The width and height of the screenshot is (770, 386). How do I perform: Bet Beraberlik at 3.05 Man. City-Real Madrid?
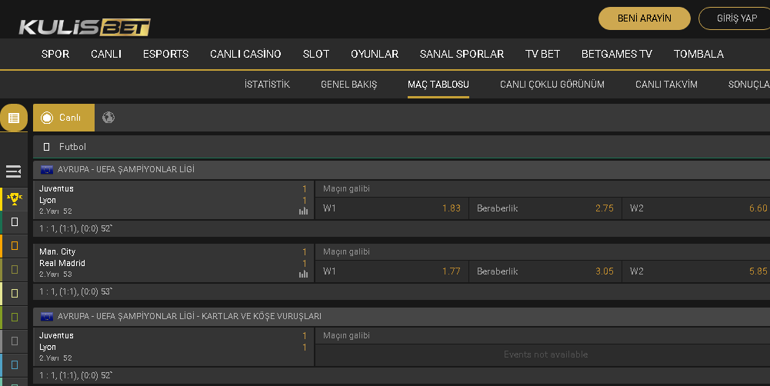point(545,271)
